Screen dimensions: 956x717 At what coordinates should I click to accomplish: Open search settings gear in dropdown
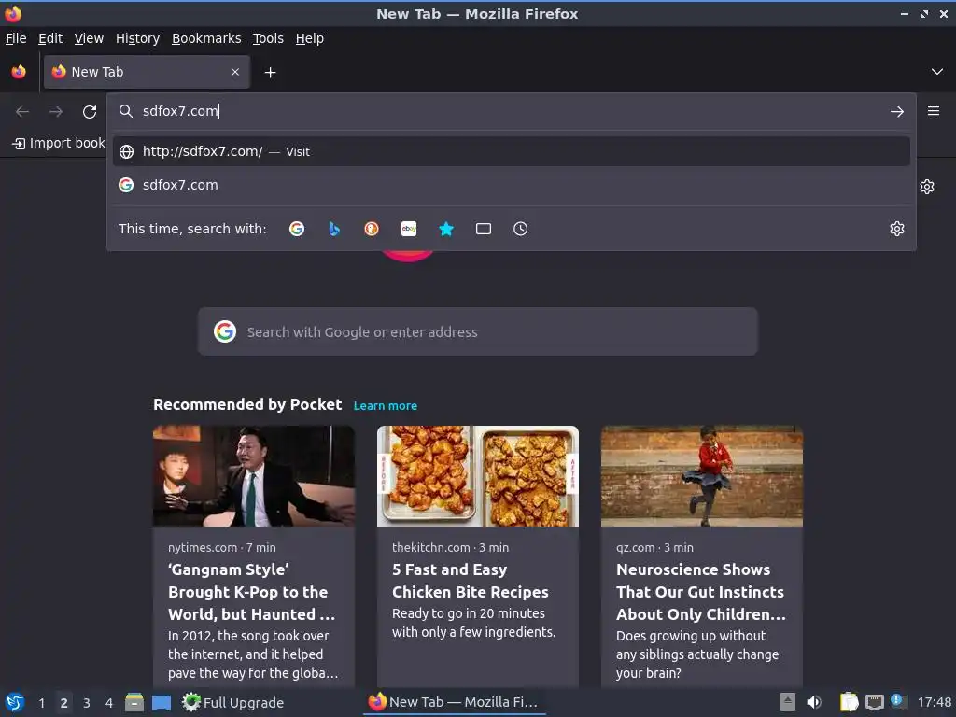[x=897, y=229]
